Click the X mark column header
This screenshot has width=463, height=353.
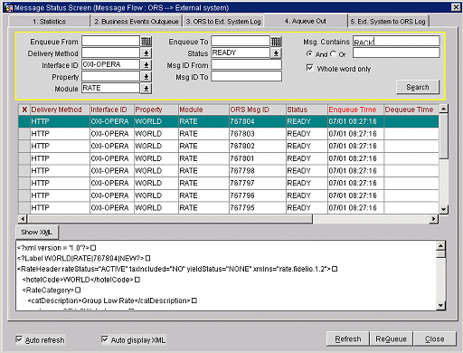pos(24,110)
